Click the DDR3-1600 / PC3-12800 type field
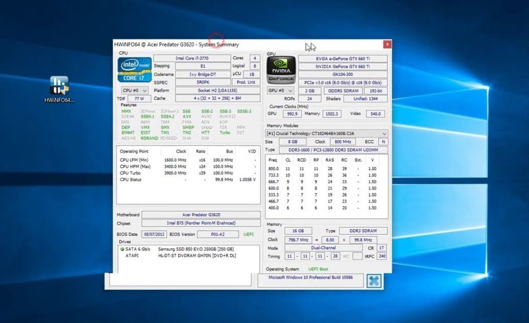This screenshot has width=529, height=323. [333, 150]
